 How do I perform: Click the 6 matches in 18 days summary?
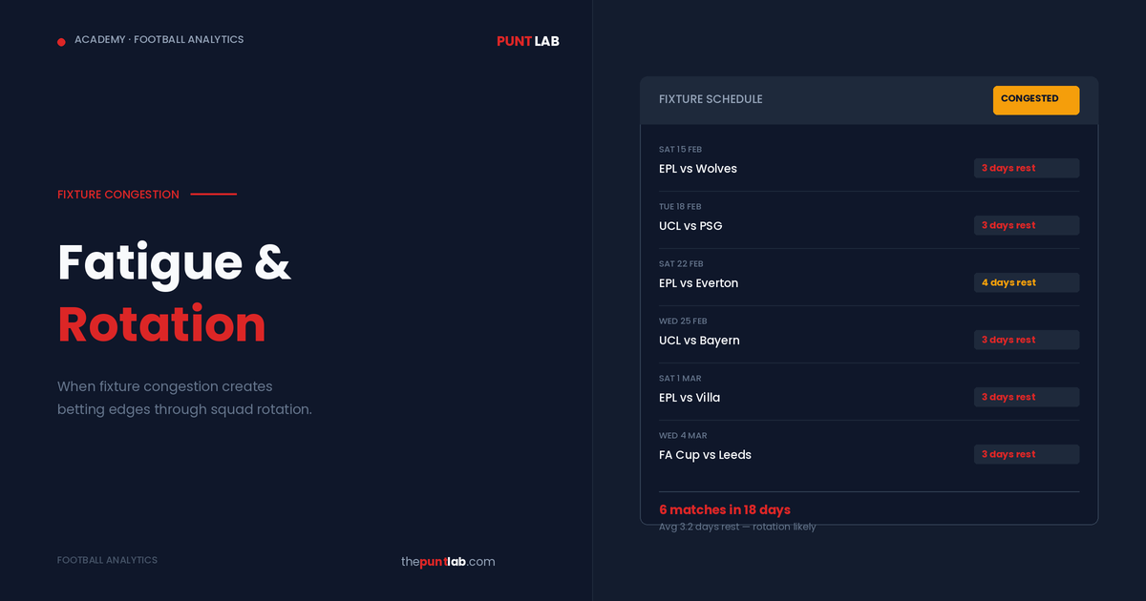(725, 509)
